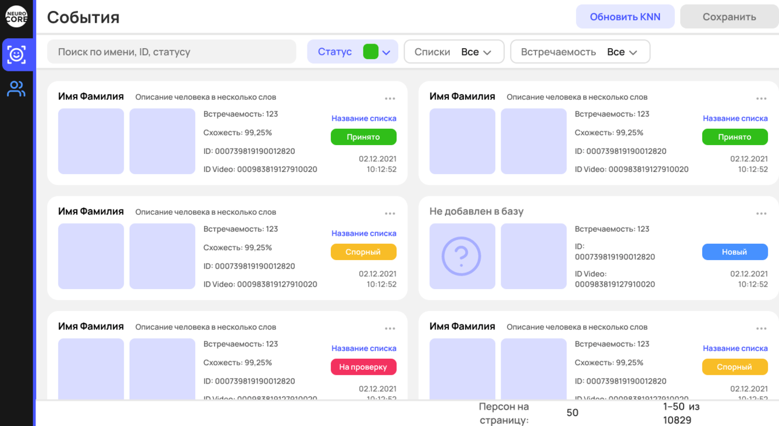Click the green status color swatch
Image resolution: width=779 pixels, height=426 pixels.
click(x=370, y=52)
